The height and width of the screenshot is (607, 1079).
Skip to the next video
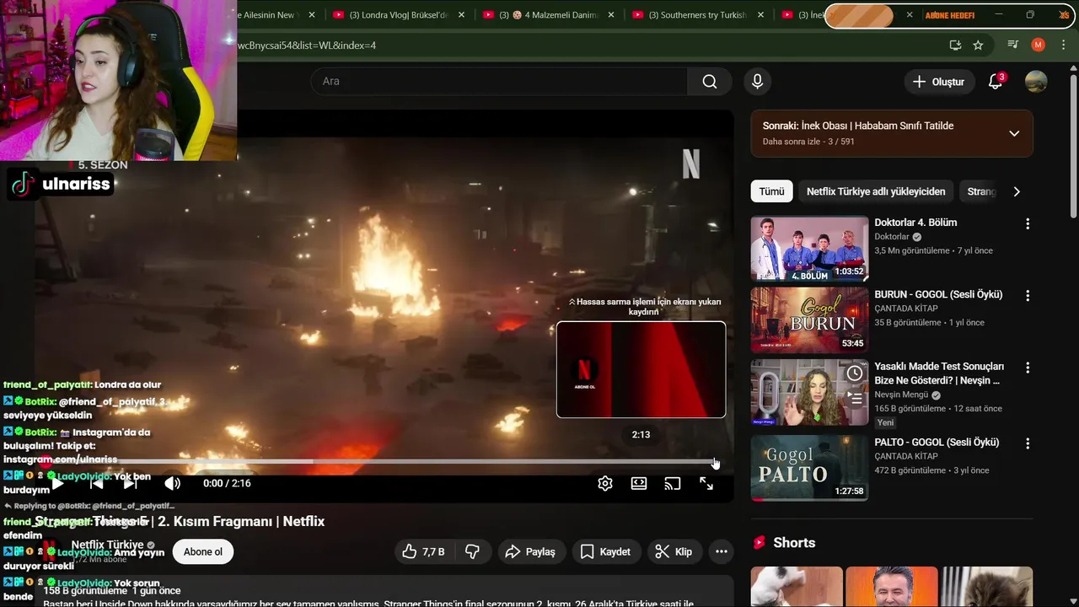(x=130, y=483)
